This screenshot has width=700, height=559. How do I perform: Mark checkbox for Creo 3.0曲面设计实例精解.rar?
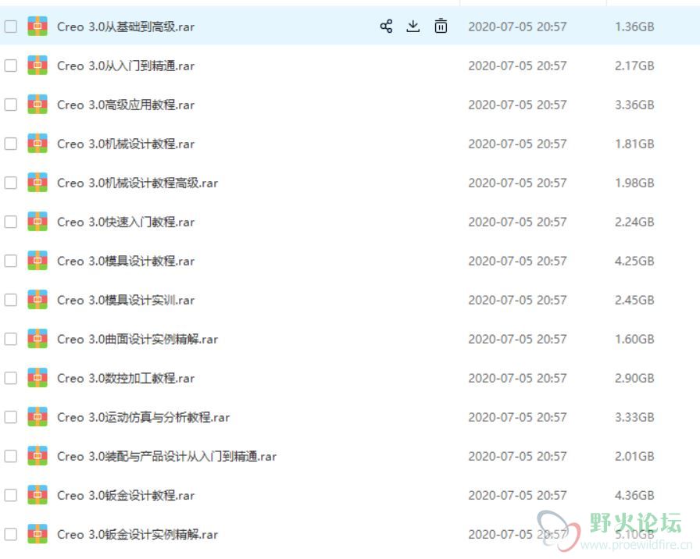pyautogui.click(x=11, y=339)
